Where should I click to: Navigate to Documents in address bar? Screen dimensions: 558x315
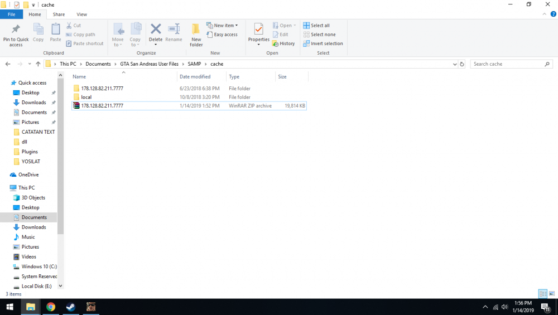[98, 64]
